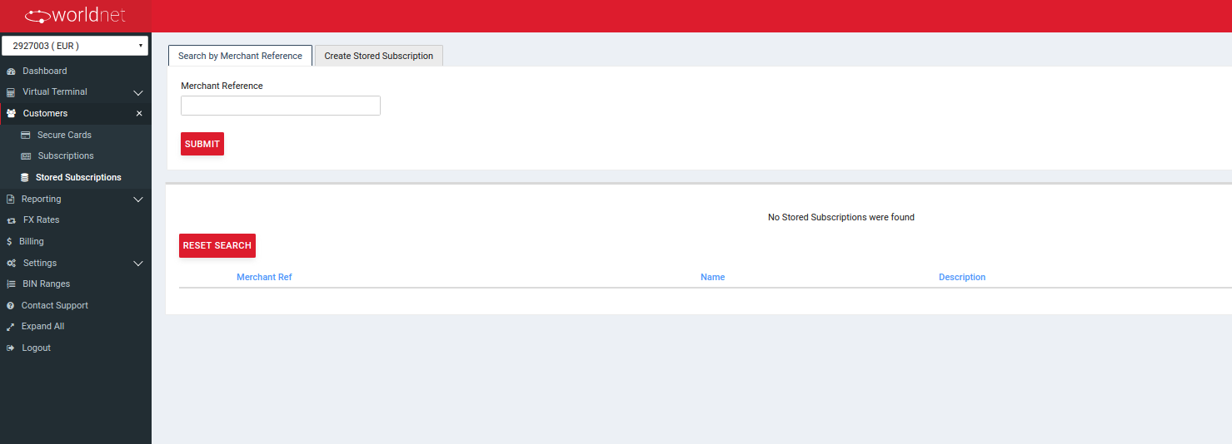Go to Dashboard
Screen dimensions: 1232x444
45,72
